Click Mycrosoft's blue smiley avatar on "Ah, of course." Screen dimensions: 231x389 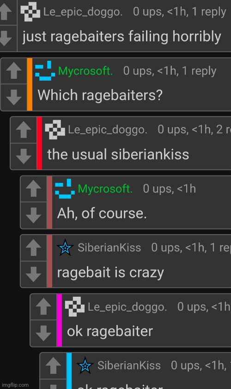pyautogui.click(x=65, y=189)
